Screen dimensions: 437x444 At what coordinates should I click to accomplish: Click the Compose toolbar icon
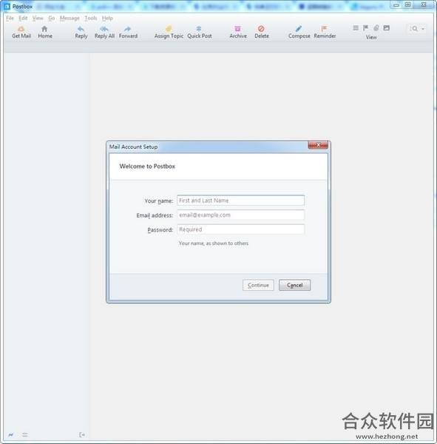tap(299, 29)
